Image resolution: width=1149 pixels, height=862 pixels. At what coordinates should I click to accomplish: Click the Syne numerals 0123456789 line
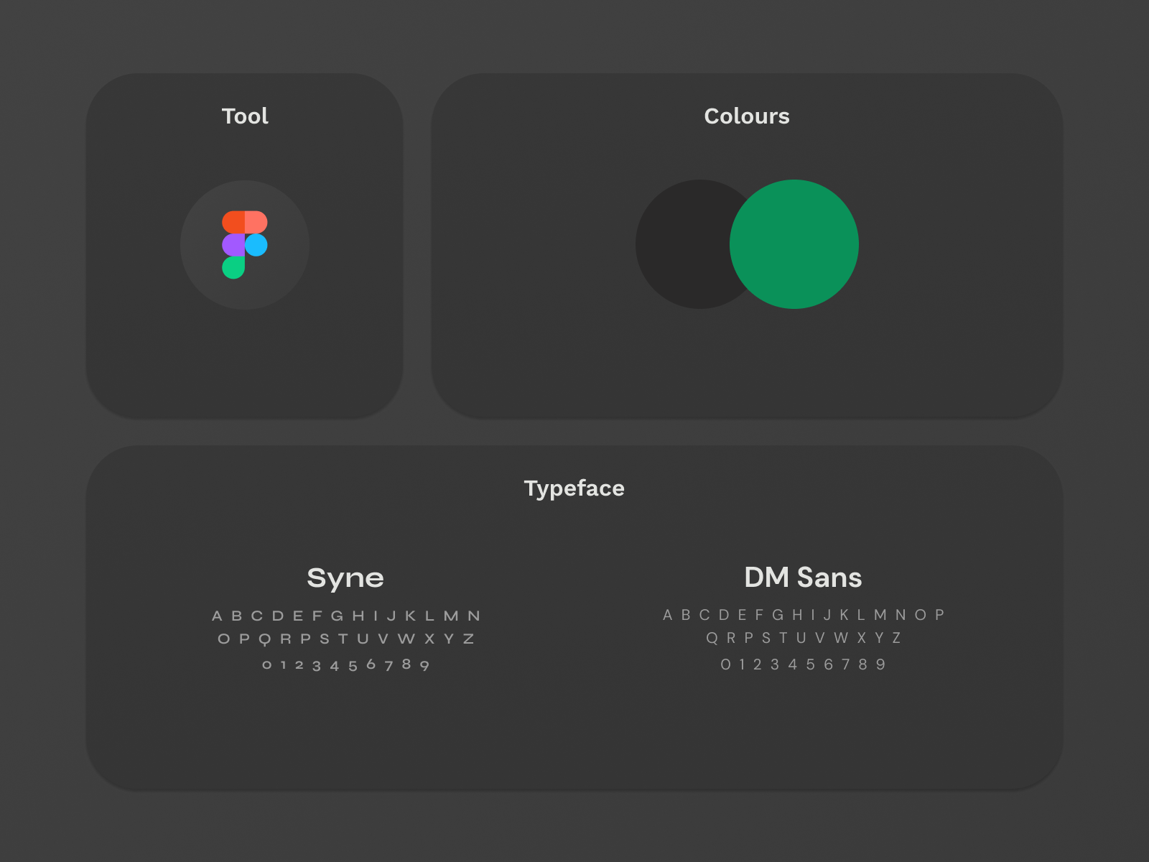click(x=346, y=664)
